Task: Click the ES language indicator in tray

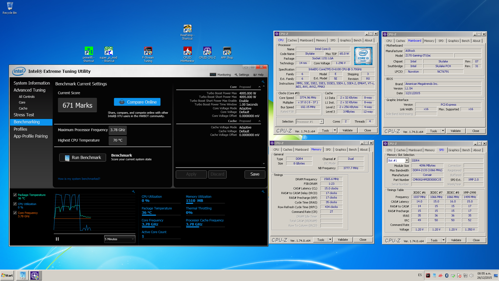Action: point(420,275)
